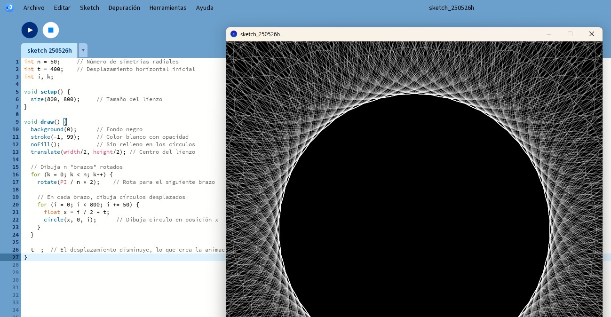This screenshot has width=611, height=317.
Task: Click the 'for (i = 0; i < 800; i += 50)' line
Action: 88,205
